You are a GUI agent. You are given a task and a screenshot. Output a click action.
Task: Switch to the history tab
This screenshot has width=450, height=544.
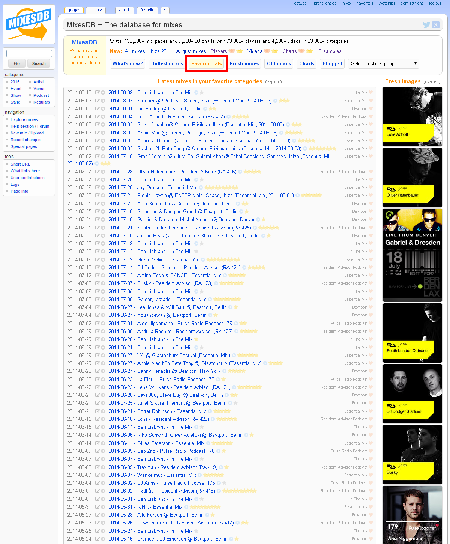coord(96,10)
